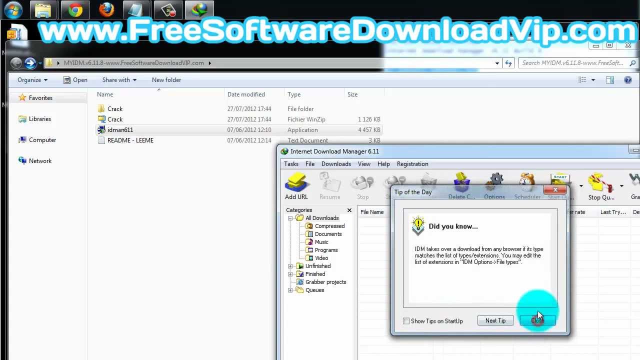Image resolution: width=640 pixels, height=360 pixels.
Task: Open the change view dropdown arrow
Action: [593, 80]
